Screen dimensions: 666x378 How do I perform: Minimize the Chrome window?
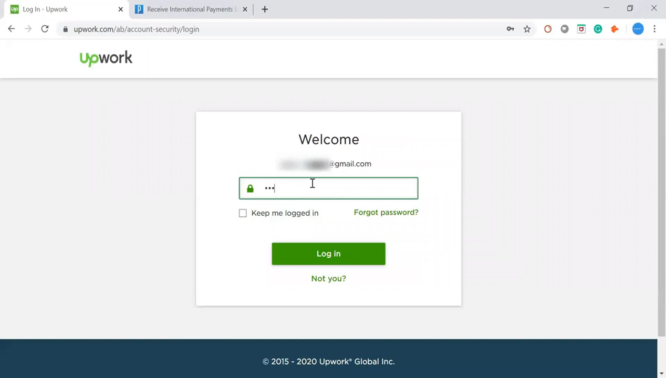tap(606, 8)
